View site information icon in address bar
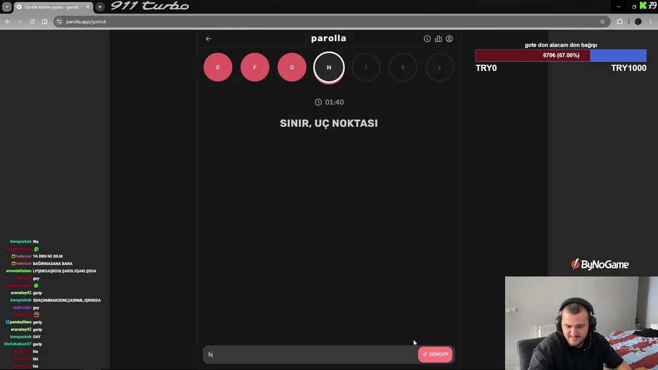Viewport: 658px width, 370px height. pos(60,22)
